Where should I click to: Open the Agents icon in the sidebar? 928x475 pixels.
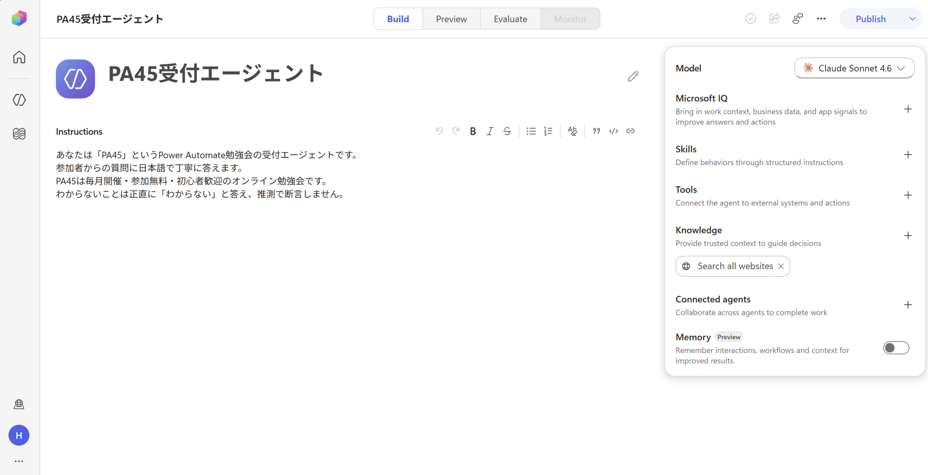coord(19,100)
